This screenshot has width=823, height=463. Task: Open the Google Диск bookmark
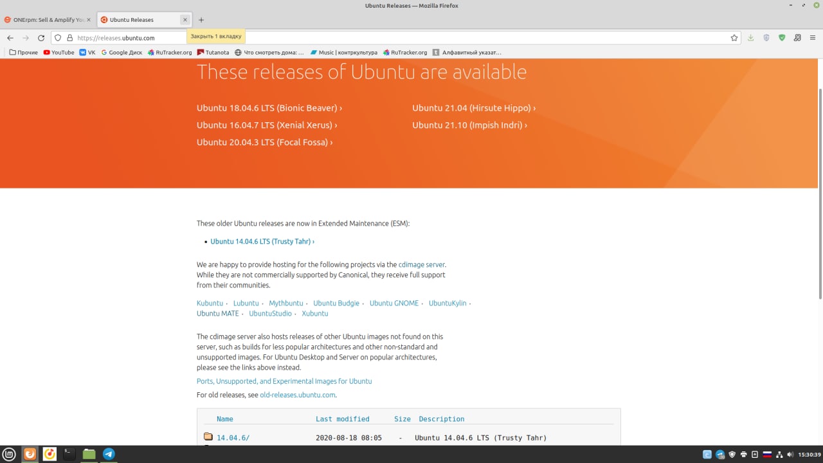coord(122,53)
